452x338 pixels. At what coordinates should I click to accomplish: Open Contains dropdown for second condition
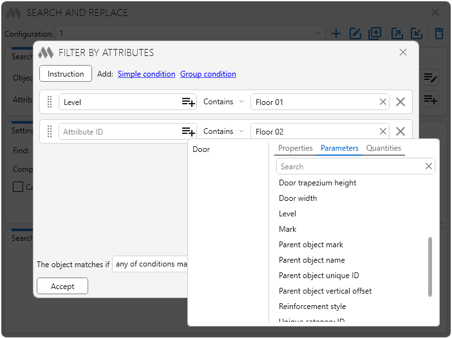[223, 131]
